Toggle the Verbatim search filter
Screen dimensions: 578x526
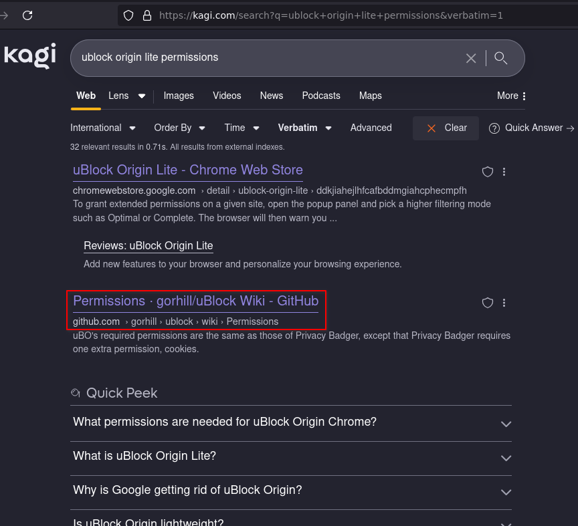click(x=304, y=128)
